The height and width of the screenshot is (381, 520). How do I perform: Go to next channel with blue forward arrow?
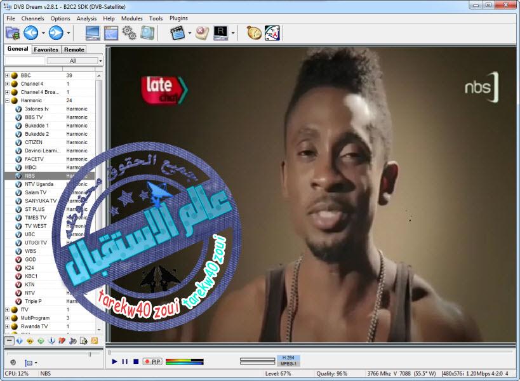click(x=56, y=33)
